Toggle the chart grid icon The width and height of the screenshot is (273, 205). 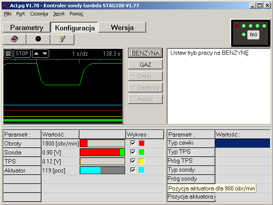[8, 53]
